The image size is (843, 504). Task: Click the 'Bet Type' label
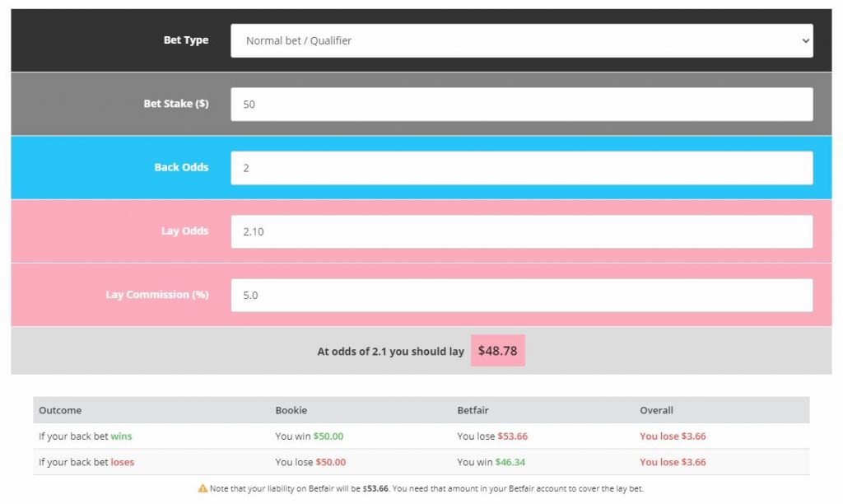pos(186,40)
